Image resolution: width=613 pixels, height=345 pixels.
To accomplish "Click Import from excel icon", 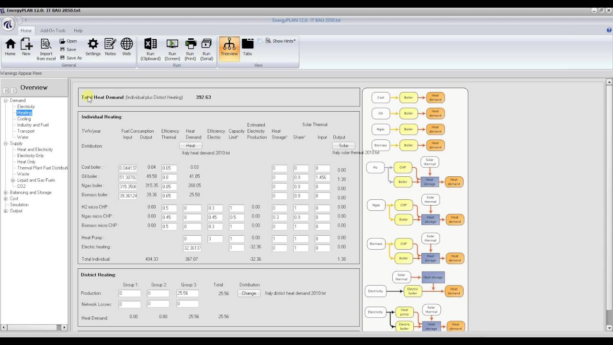I will click(46, 49).
